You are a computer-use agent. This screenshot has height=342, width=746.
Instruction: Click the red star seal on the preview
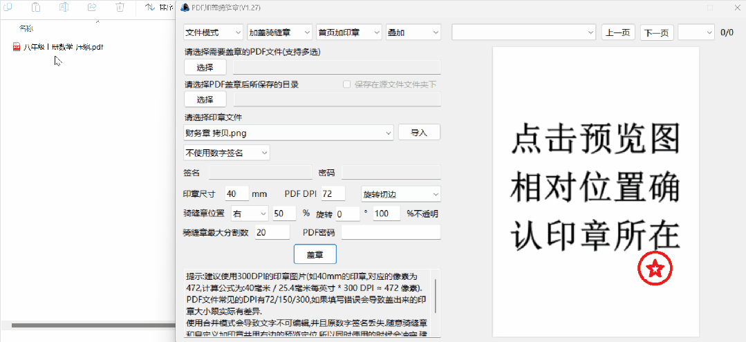[655, 269]
